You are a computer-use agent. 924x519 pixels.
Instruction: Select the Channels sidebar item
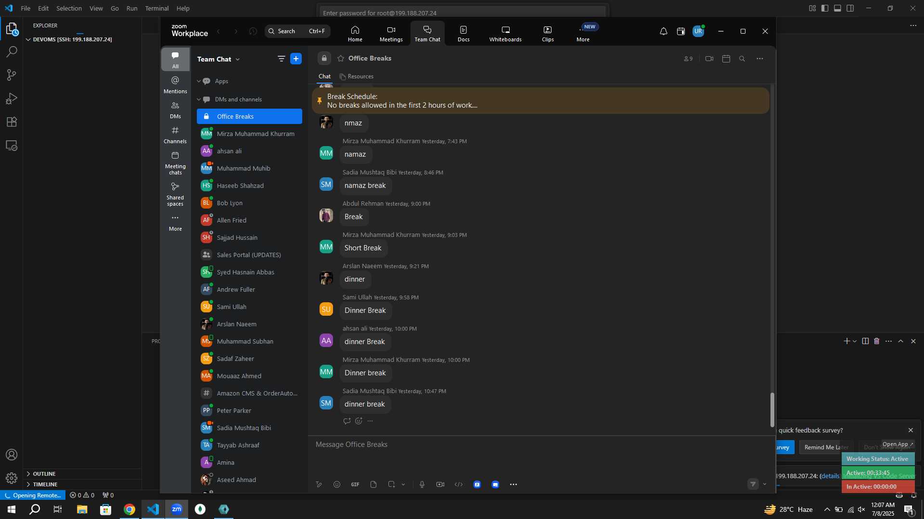tap(175, 135)
